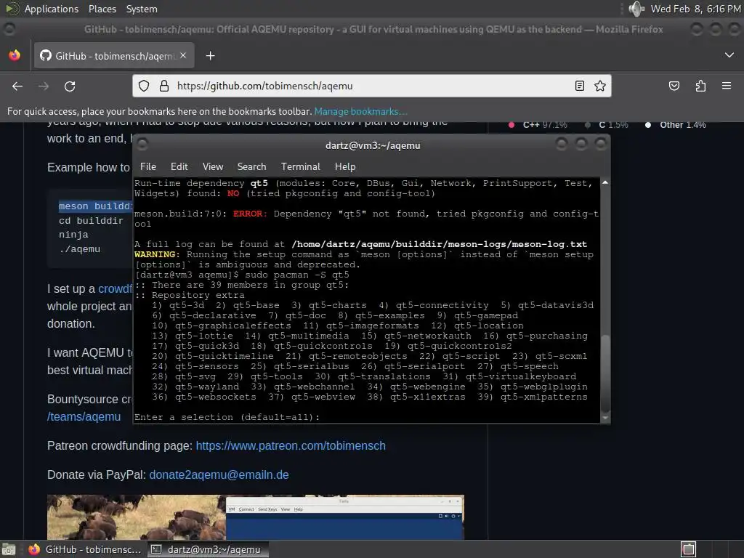Click the C++ language entry
Image resolution: width=744 pixels, height=558 pixels.
[538, 125]
